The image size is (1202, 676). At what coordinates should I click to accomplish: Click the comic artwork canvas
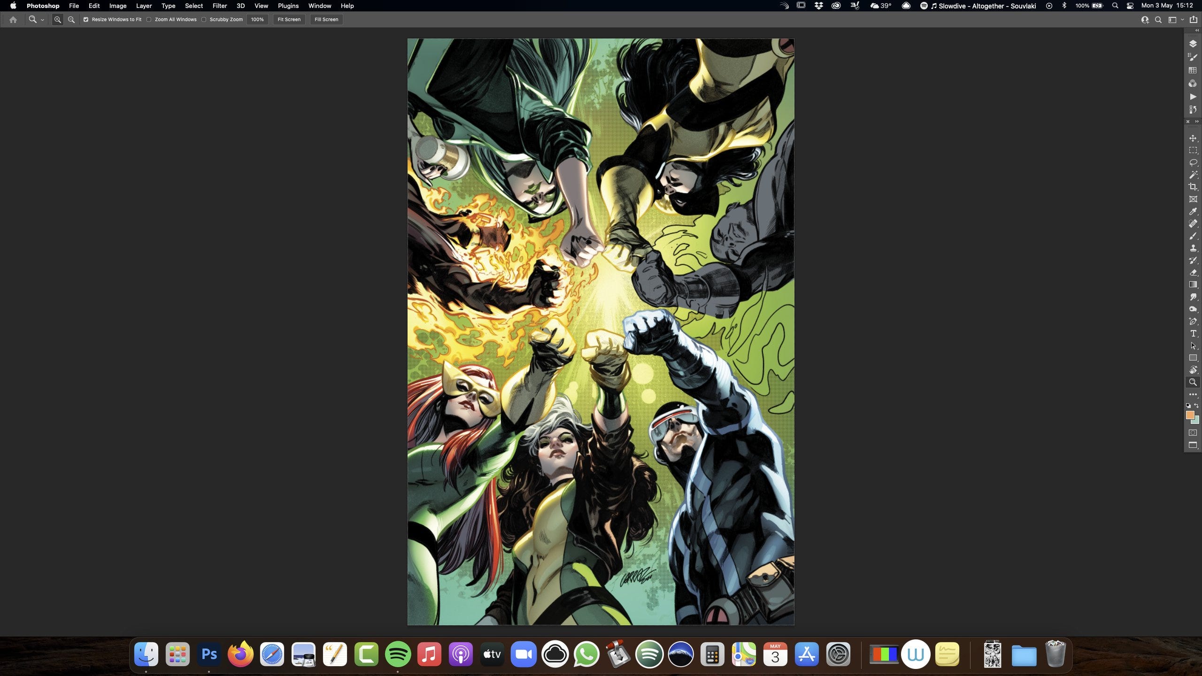[x=601, y=332]
